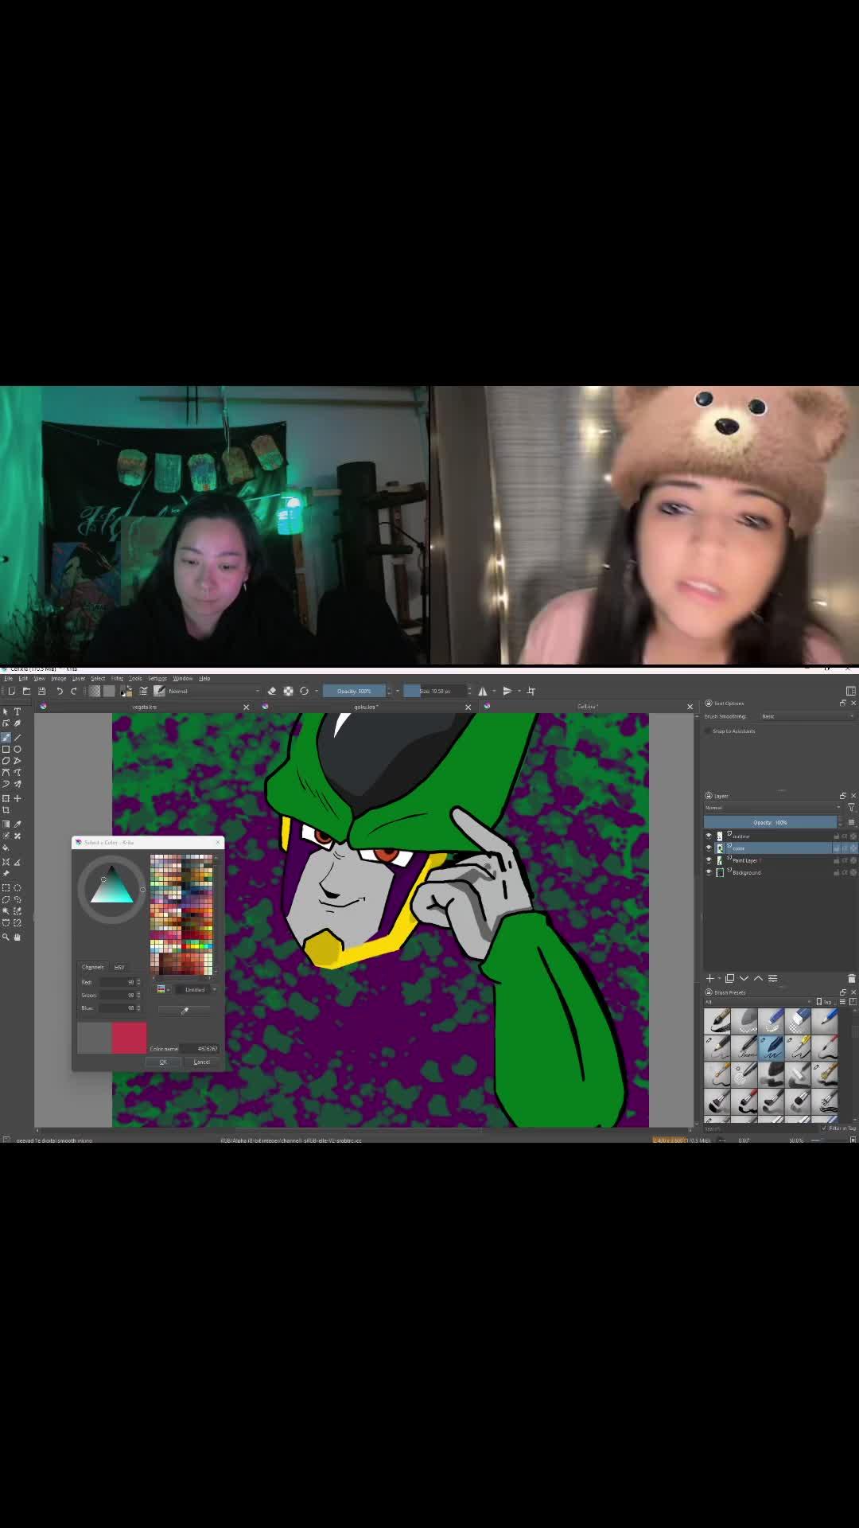Open layer options hamburger menu
The height and width of the screenshot is (1528, 859).
tap(851, 822)
